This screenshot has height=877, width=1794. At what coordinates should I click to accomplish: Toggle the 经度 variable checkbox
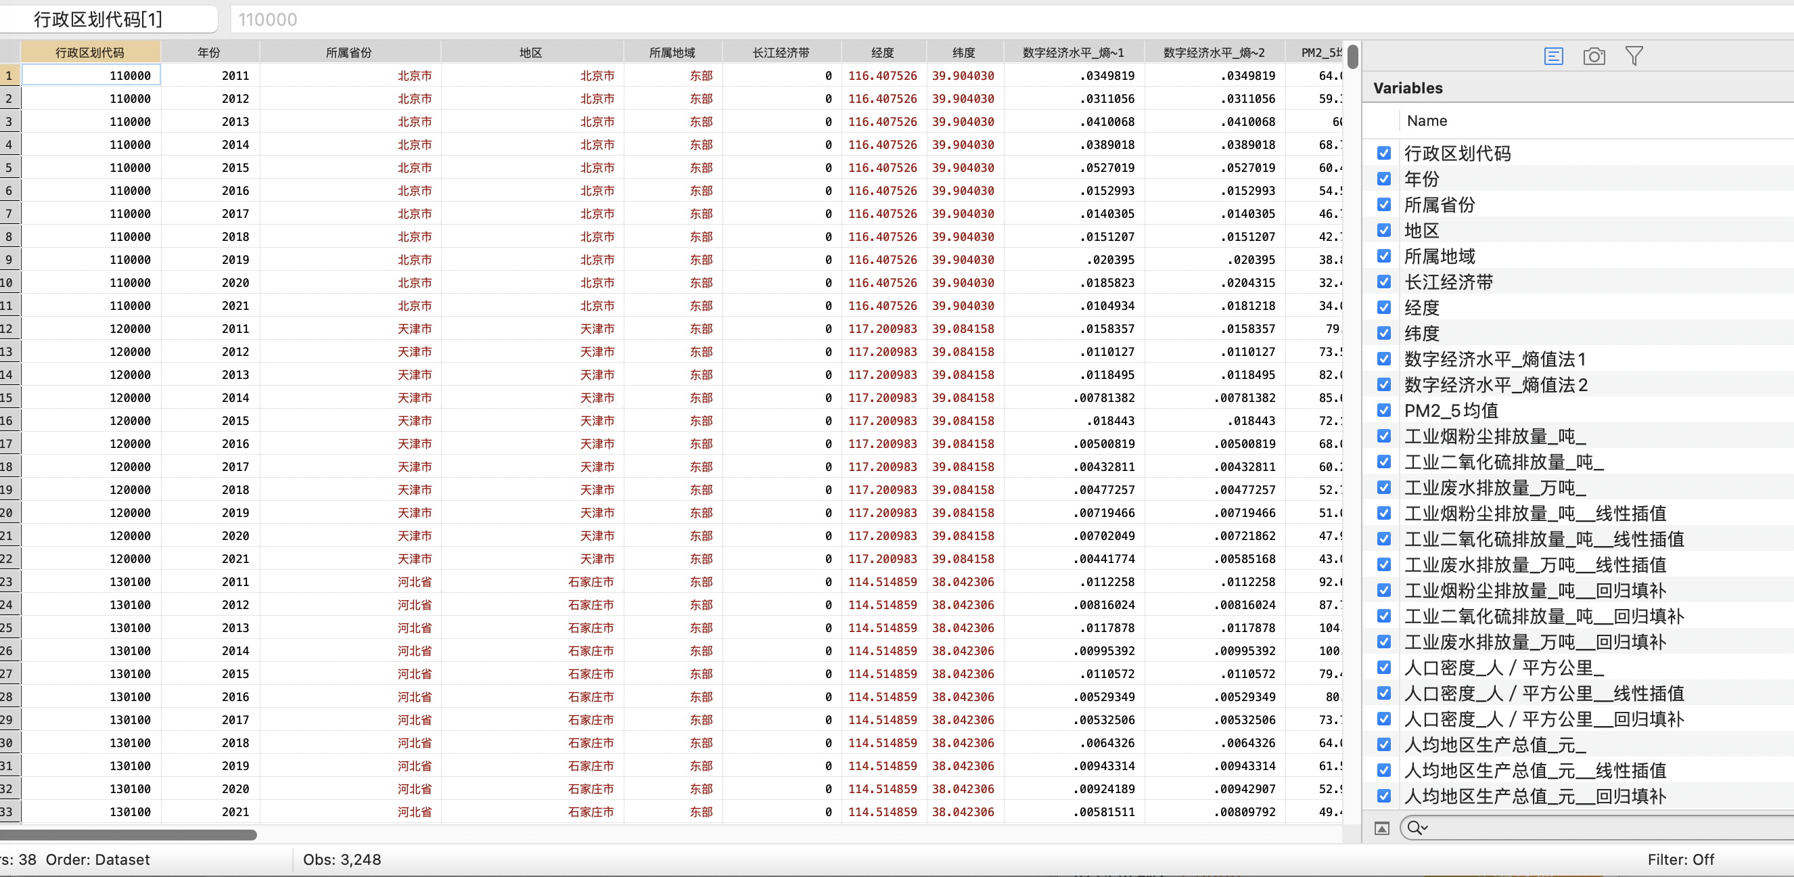click(x=1384, y=308)
